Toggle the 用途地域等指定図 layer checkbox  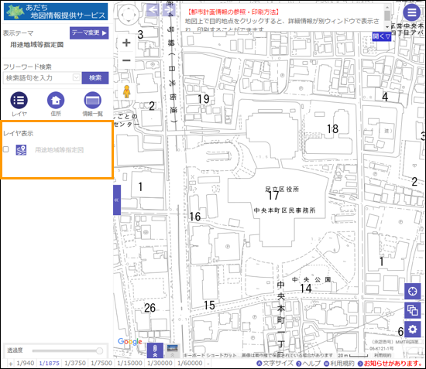[5, 149]
